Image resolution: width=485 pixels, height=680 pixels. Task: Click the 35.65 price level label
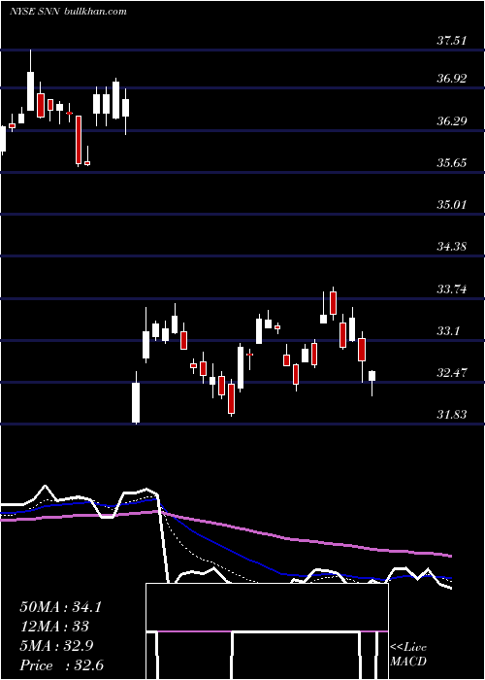pyautogui.click(x=451, y=163)
